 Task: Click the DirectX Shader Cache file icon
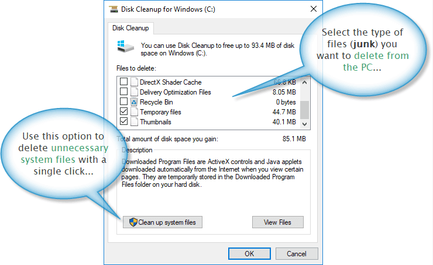pos(134,82)
